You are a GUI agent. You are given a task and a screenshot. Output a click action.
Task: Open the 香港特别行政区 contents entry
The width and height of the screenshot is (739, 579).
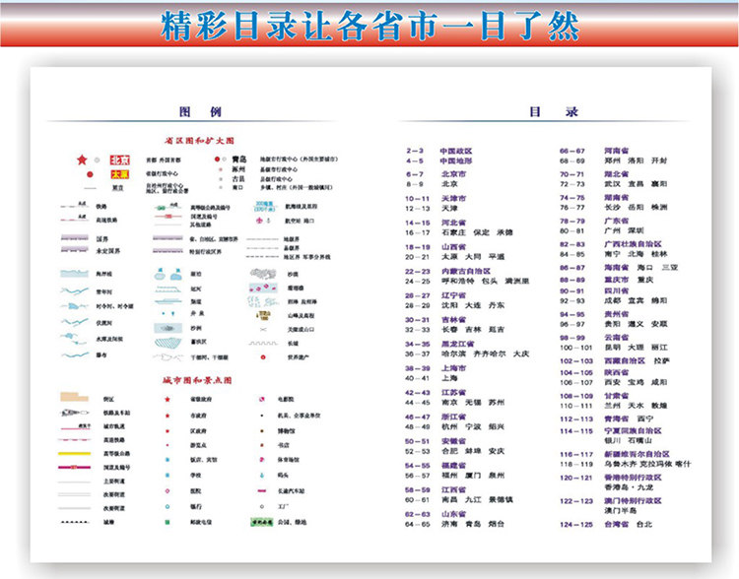(633, 478)
